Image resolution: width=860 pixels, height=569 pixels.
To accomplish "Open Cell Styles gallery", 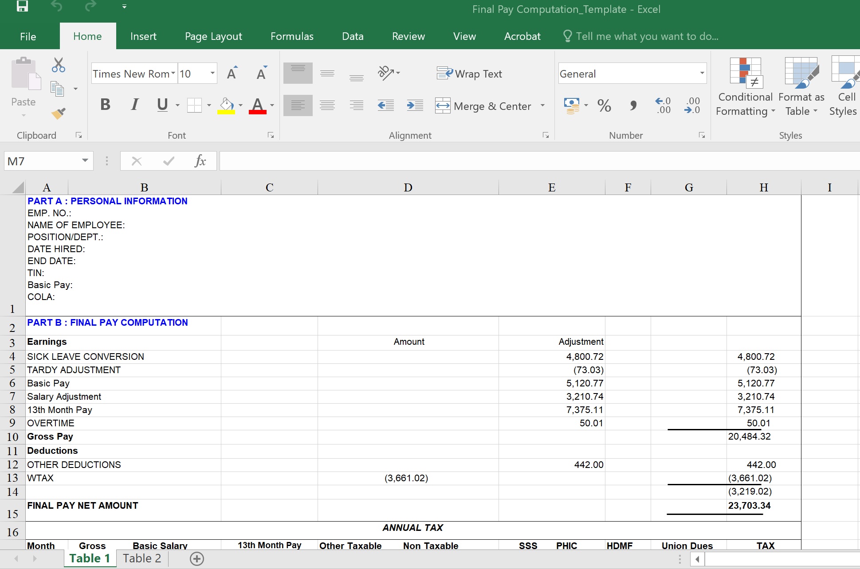I will (844, 87).
